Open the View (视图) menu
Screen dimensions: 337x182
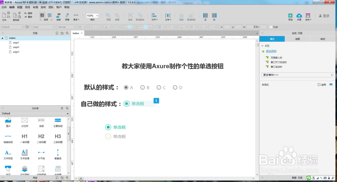coord(20,7)
